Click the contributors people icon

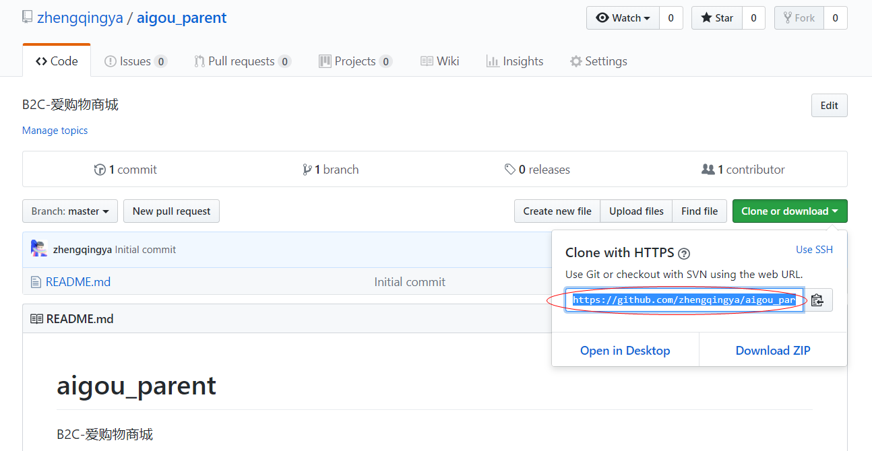coord(708,170)
